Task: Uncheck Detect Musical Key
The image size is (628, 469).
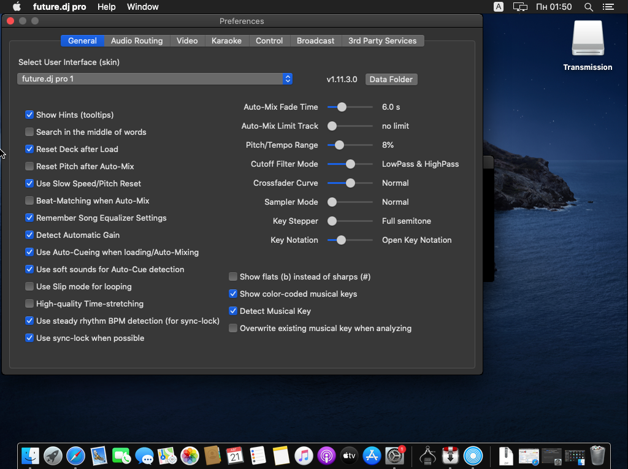Action: [233, 311]
